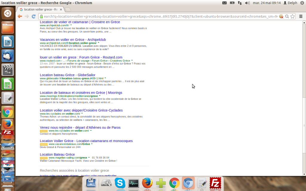Open the system gear menu in top panel
This screenshot has height=191, width=306.
[x=302, y=3]
